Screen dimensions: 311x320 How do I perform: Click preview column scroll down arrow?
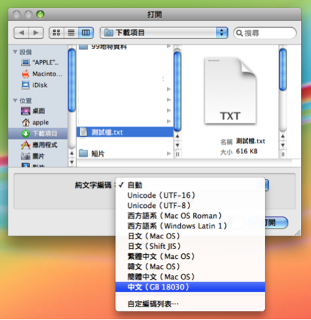click(x=283, y=145)
